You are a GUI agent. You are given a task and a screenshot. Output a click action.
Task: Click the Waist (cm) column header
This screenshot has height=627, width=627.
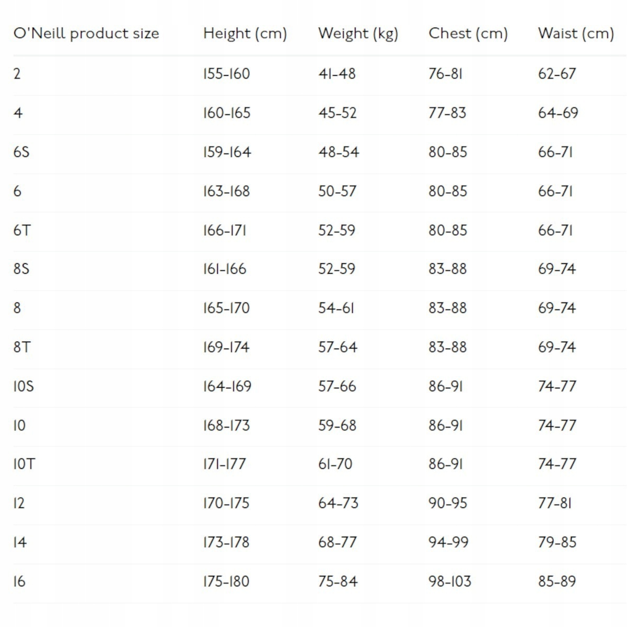click(x=576, y=33)
